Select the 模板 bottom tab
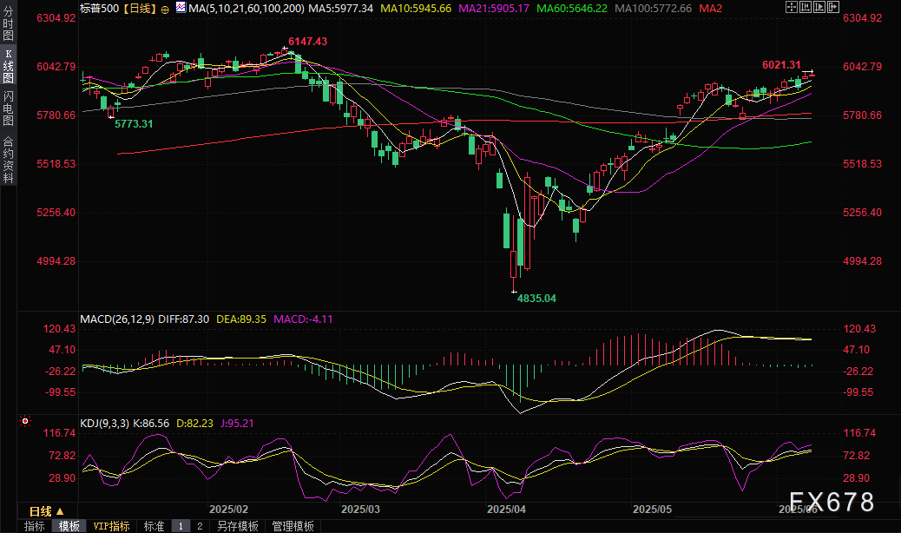Viewport: 901px width, 533px height. (69, 526)
